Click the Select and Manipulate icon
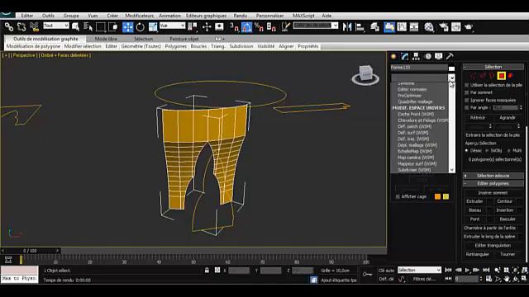 (207, 26)
